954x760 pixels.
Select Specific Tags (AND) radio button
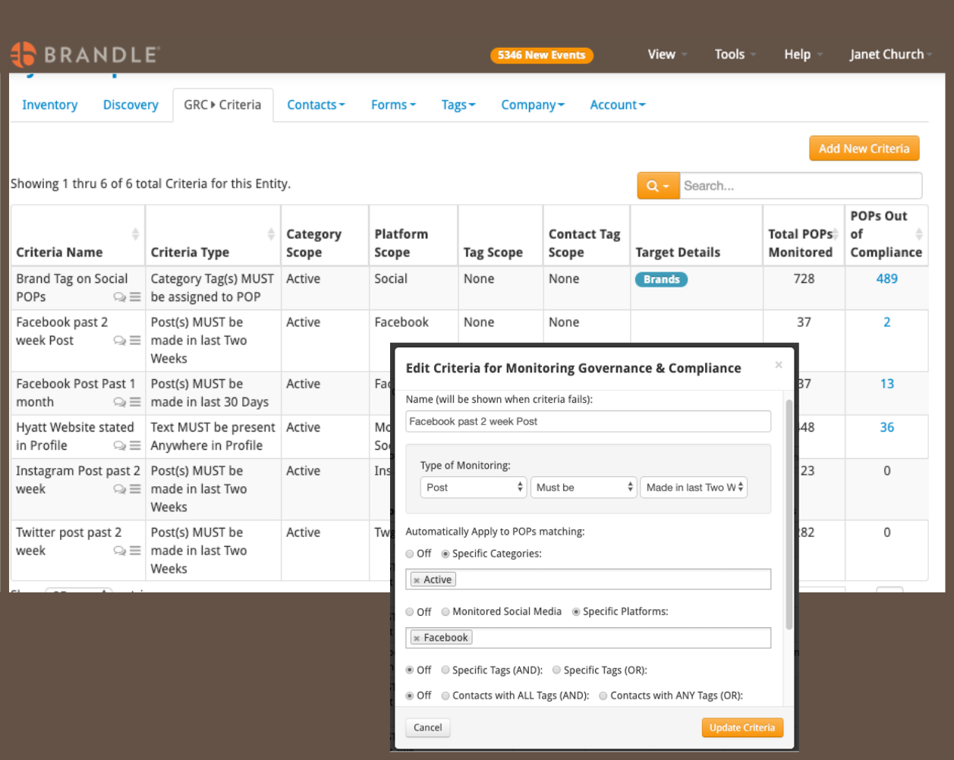446,670
